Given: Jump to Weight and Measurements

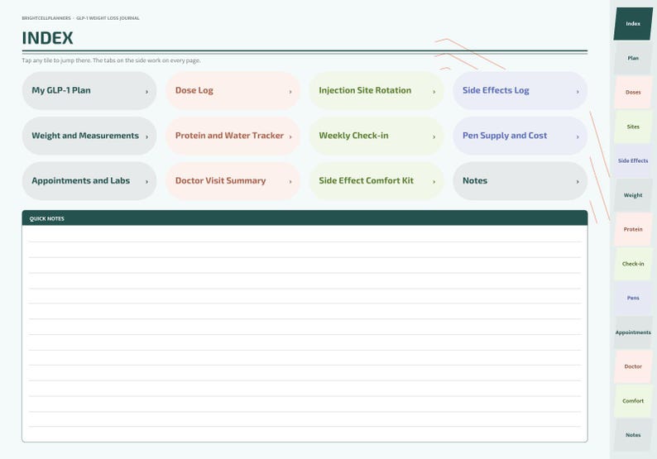Looking at the screenshot, I should coord(89,136).
